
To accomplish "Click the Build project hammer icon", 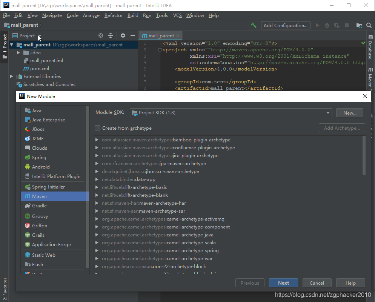I will (x=254, y=25).
